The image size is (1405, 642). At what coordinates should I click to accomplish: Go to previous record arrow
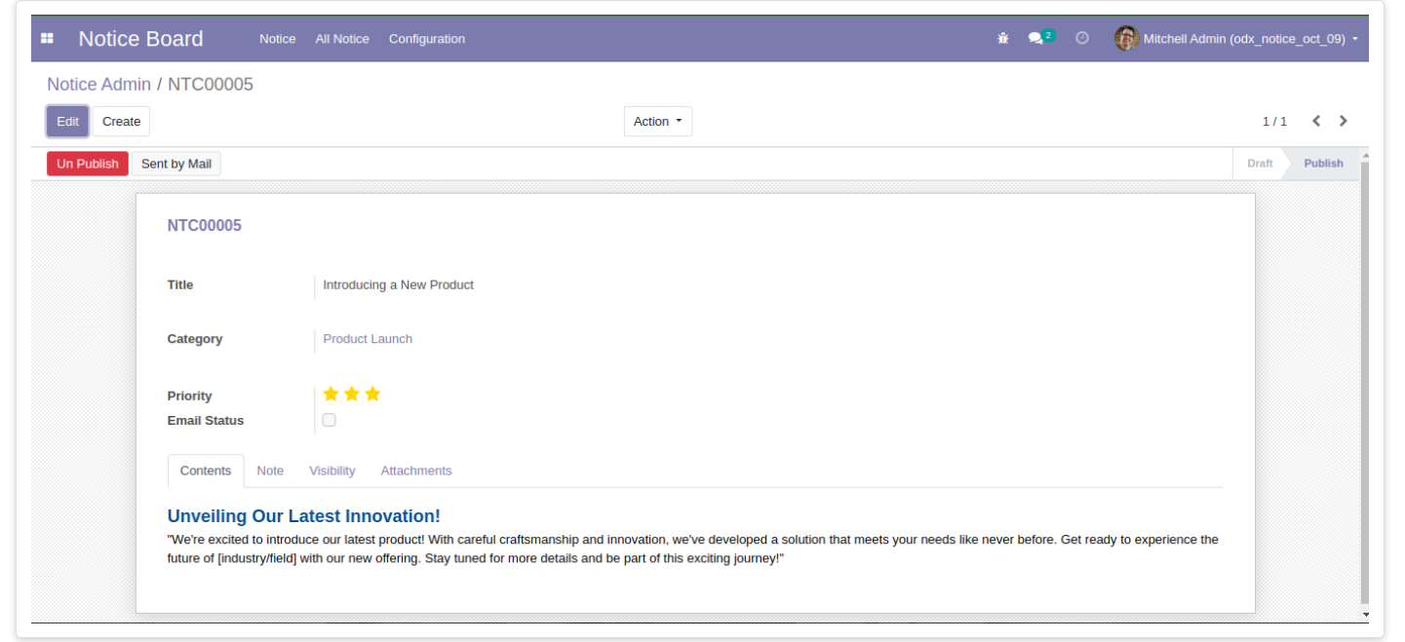pyautogui.click(x=1316, y=121)
